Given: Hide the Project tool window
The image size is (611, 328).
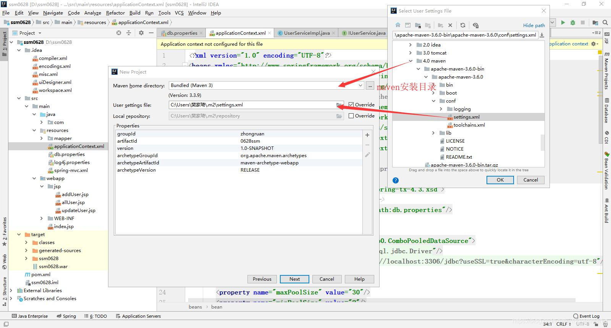Looking at the screenshot, I should pyautogui.click(x=151, y=33).
